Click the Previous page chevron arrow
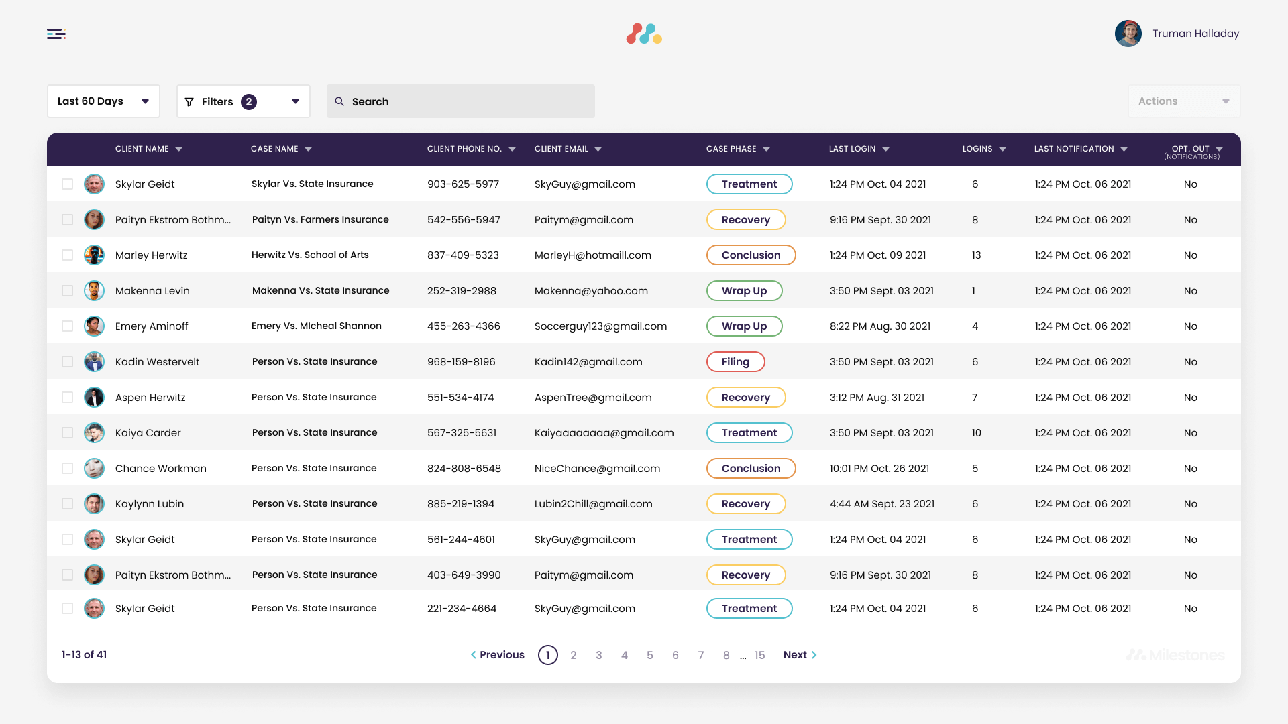 click(474, 655)
